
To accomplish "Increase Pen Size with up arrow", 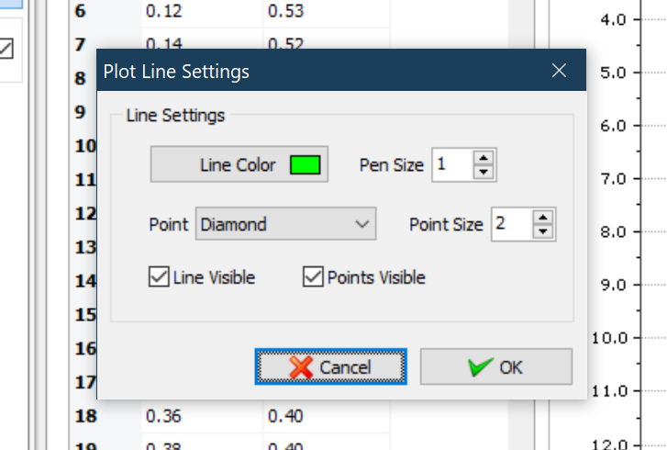I will (x=484, y=158).
